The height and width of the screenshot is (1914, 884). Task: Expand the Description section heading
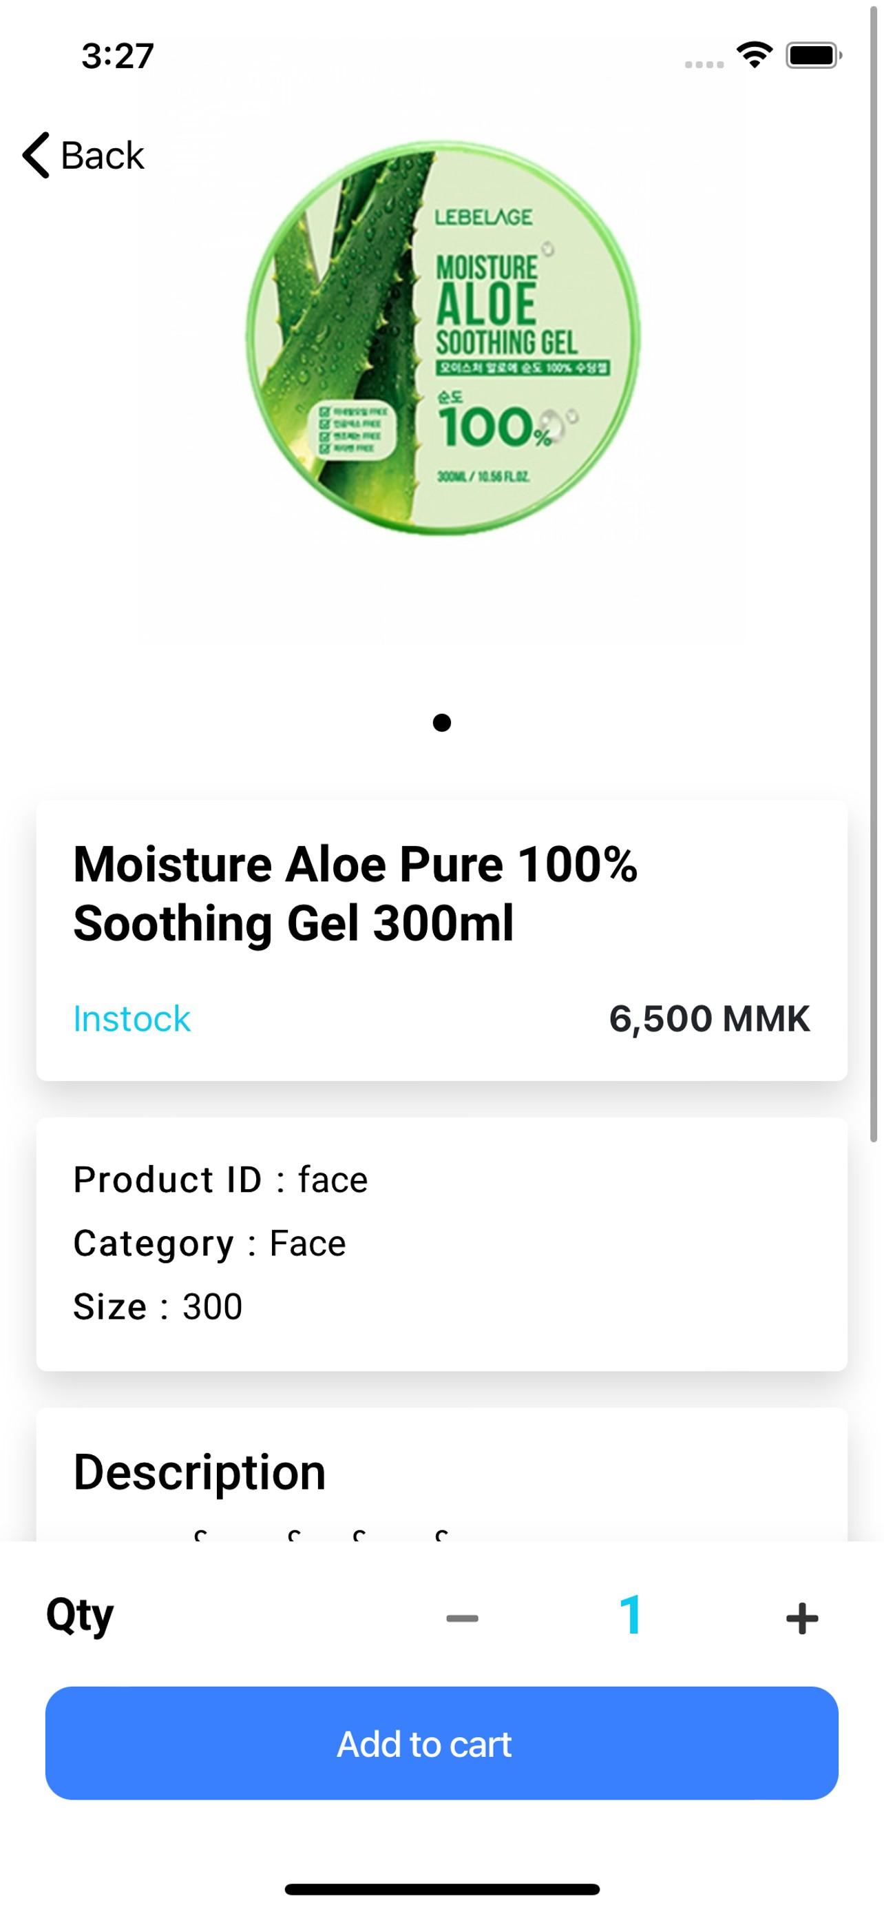coord(199,1472)
